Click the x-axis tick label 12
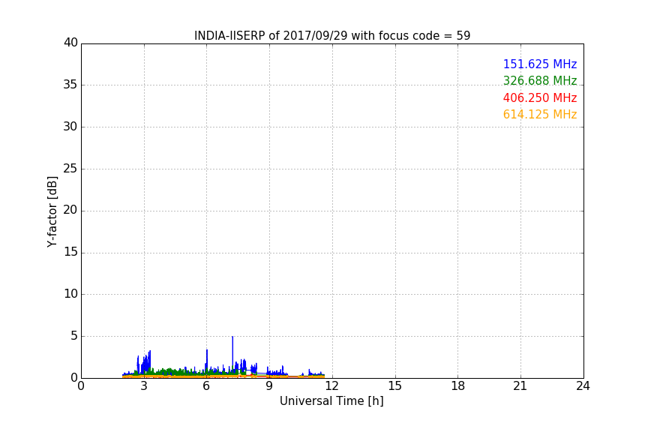Screen dimensions: 648x432 coord(332,386)
